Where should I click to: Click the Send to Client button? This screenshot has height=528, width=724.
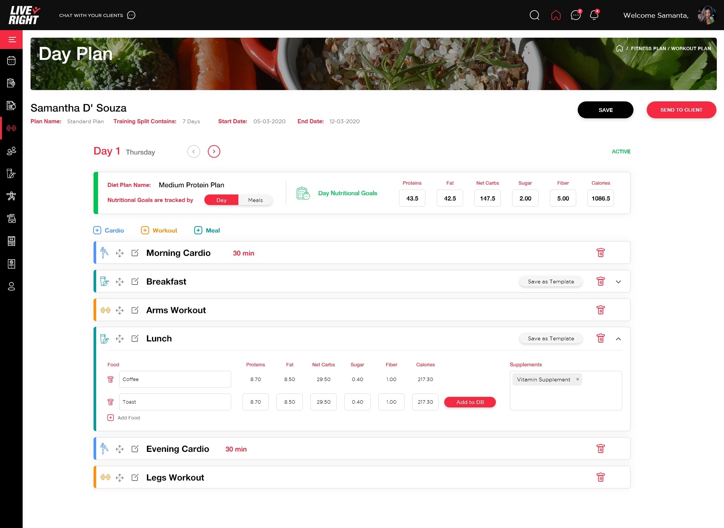(681, 110)
